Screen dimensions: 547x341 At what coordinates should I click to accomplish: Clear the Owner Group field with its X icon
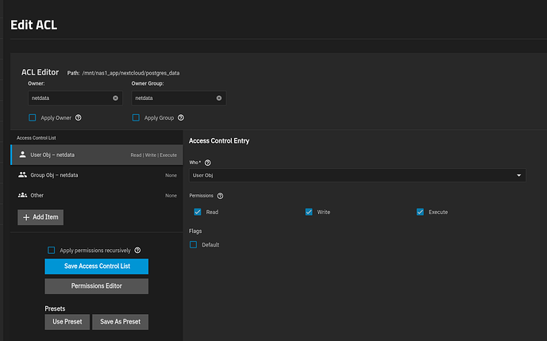tap(219, 98)
